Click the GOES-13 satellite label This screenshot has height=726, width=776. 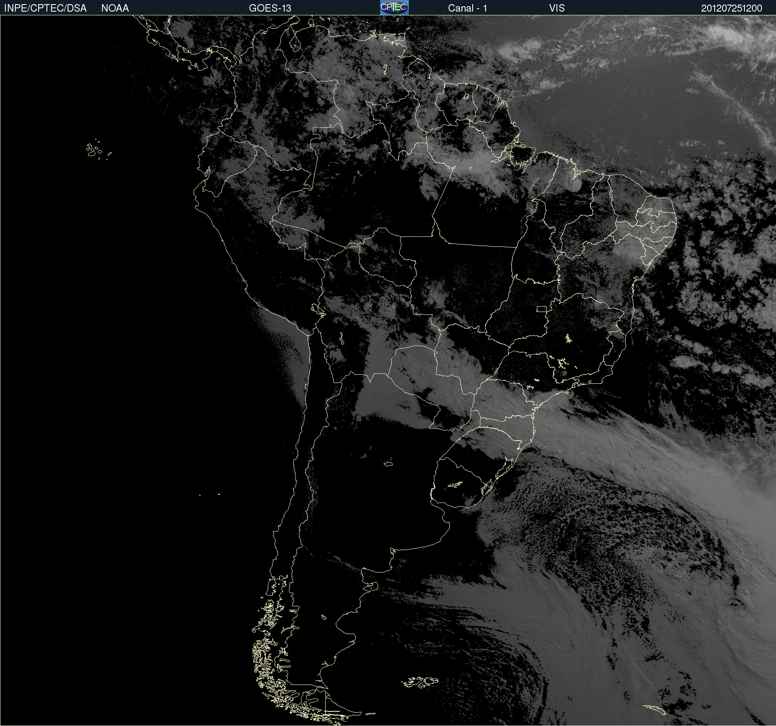(x=270, y=8)
